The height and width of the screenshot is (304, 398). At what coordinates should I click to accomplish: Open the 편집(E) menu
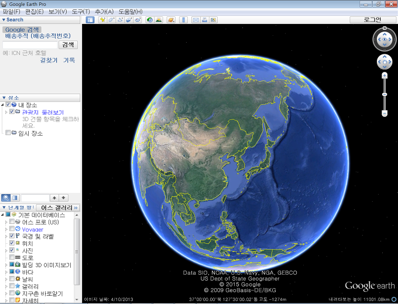point(35,12)
